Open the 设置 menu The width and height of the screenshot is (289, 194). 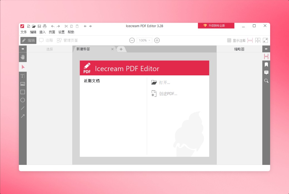[61, 32]
